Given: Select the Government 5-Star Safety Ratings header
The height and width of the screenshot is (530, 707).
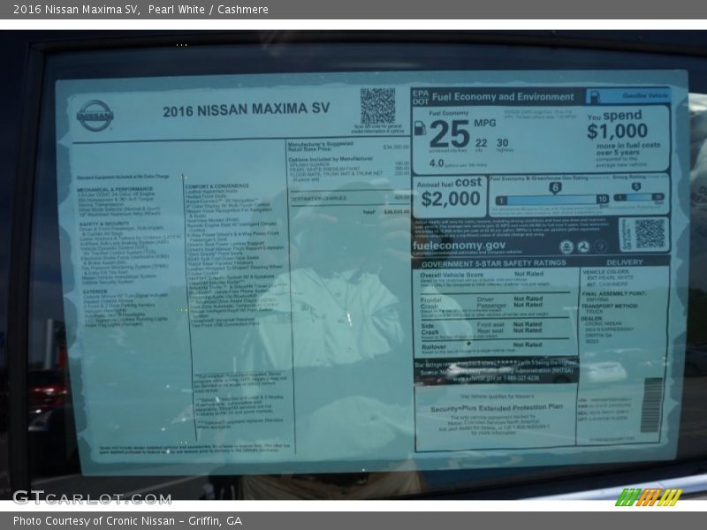Looking at the screenshot, I should click(493, 263).
